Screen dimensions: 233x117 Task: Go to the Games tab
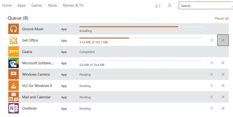click(37, 5)
